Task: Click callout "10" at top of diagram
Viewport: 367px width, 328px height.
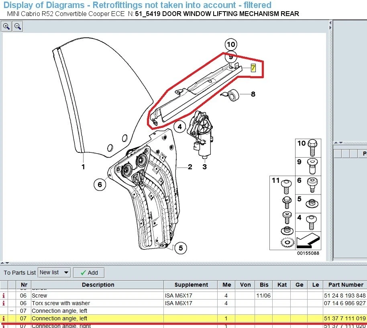Action: tap(230, 45)
